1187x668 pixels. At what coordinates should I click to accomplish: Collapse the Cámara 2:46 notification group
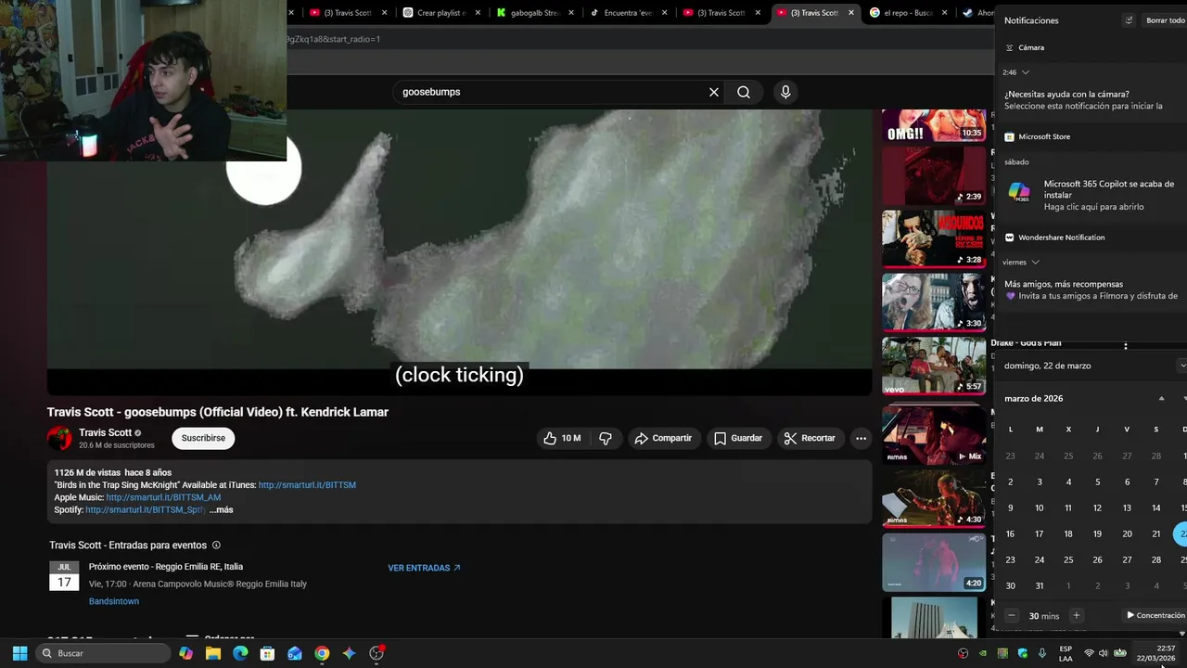tap(1025, 72)
